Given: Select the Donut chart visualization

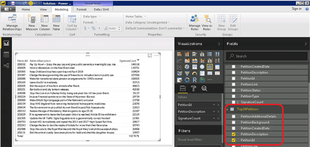Looking at the screenshot, I should pos(187,80).
